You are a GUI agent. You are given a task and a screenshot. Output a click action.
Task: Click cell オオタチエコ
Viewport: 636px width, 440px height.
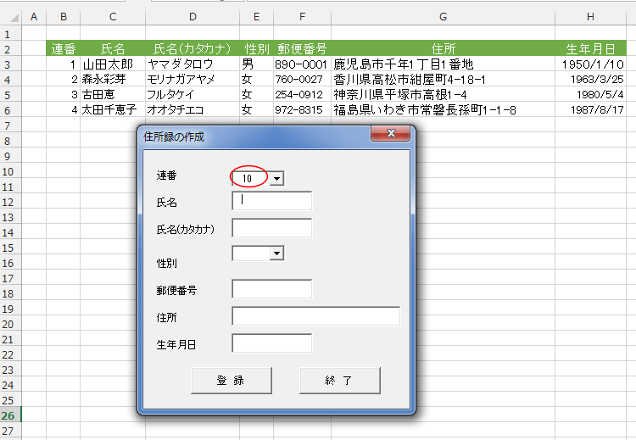pos(192,109)
